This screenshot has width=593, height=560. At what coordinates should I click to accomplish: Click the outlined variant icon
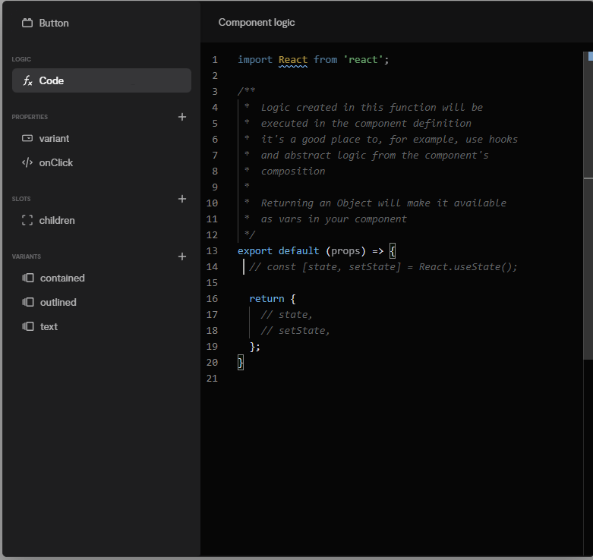pos(28,302)
